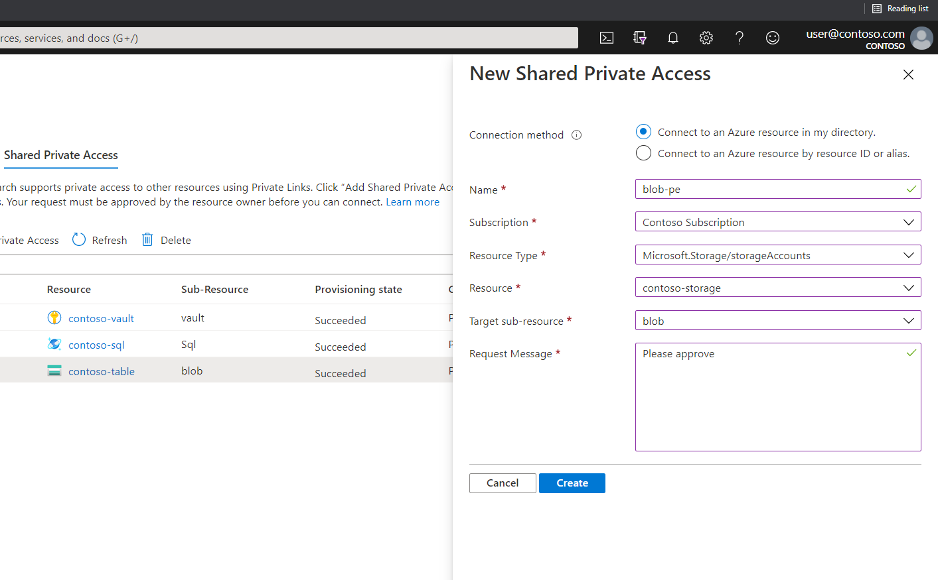
Task: Click the Connection method info icon
Action: tap(576, 135)
